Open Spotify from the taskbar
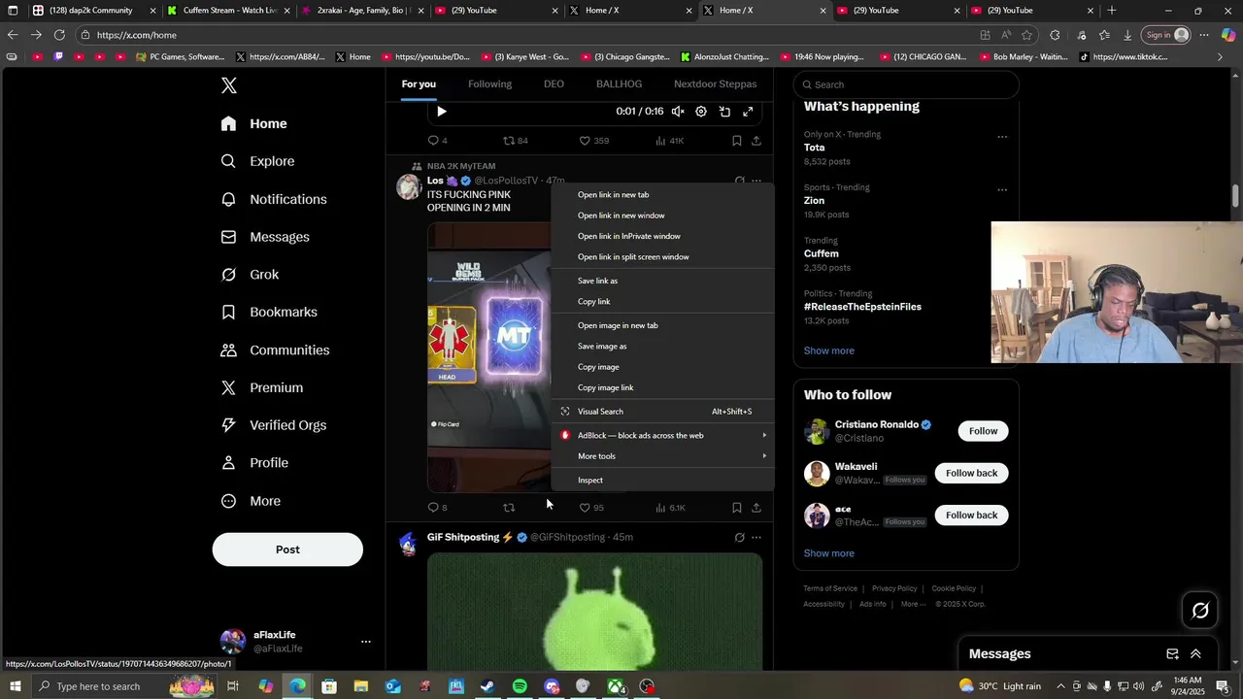The image size is (1243, 699). click(x=520, y=686)
